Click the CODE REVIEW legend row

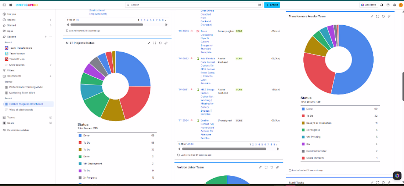pyautogui.click(x=340, y=158)
